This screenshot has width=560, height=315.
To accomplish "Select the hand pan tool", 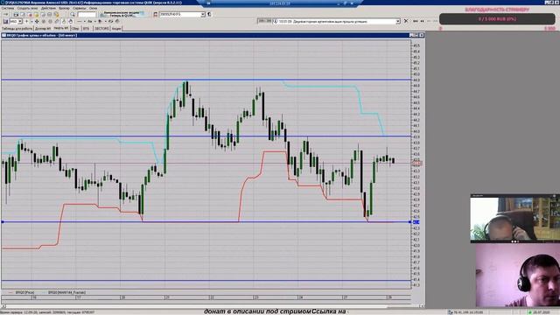I will click(64, 21).
